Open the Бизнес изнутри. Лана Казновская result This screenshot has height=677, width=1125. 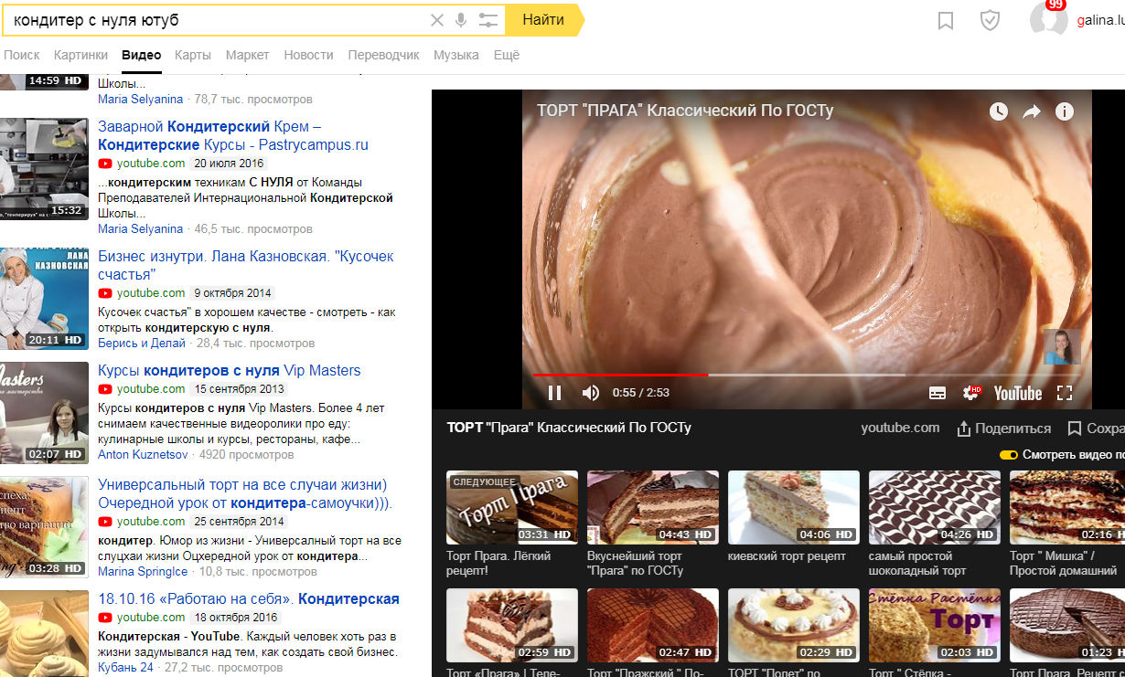click(246, 265)
